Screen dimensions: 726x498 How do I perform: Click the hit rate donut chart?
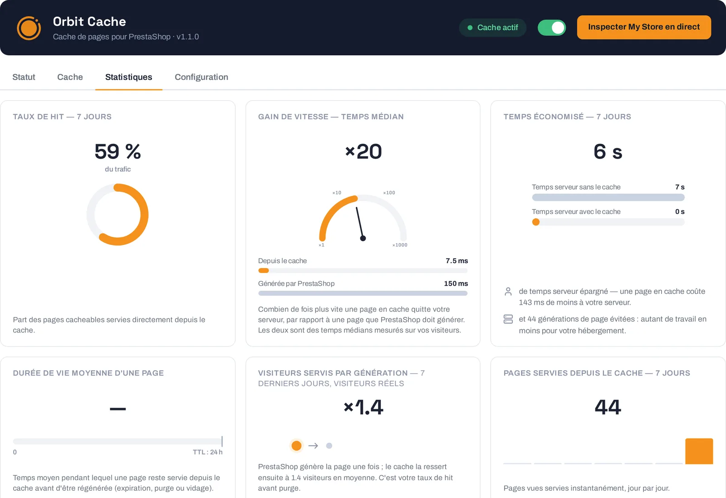[118, 215]
